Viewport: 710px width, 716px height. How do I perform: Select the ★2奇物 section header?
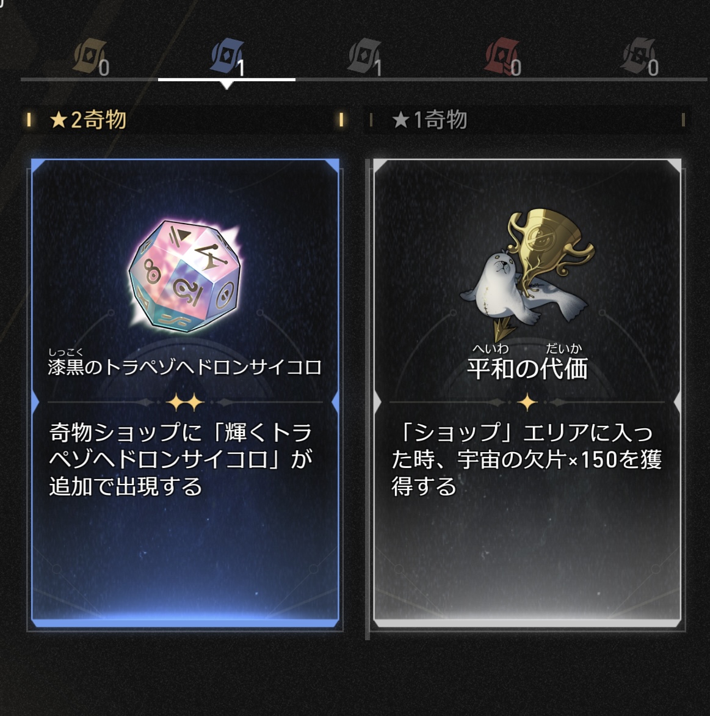click(x=185, y=120)
